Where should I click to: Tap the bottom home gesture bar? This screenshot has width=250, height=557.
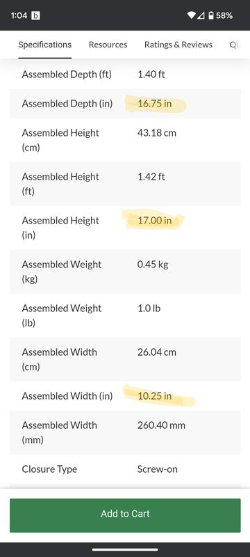pos(125,550)
